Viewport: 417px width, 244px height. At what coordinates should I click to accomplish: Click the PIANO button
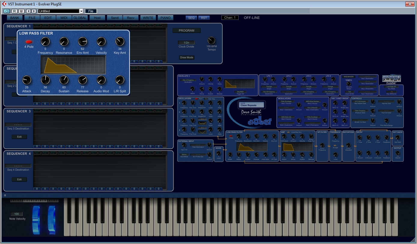point(166,18)
